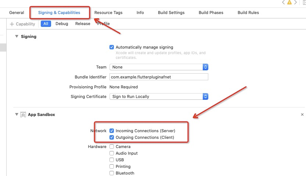Click the App Sandbox castle icon

(x=23, y=115)
